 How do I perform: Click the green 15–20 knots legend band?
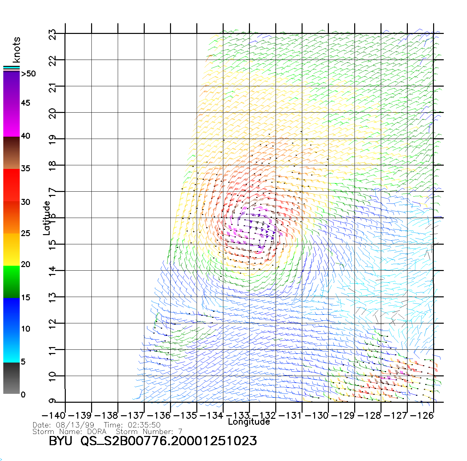tap(12, 282)
